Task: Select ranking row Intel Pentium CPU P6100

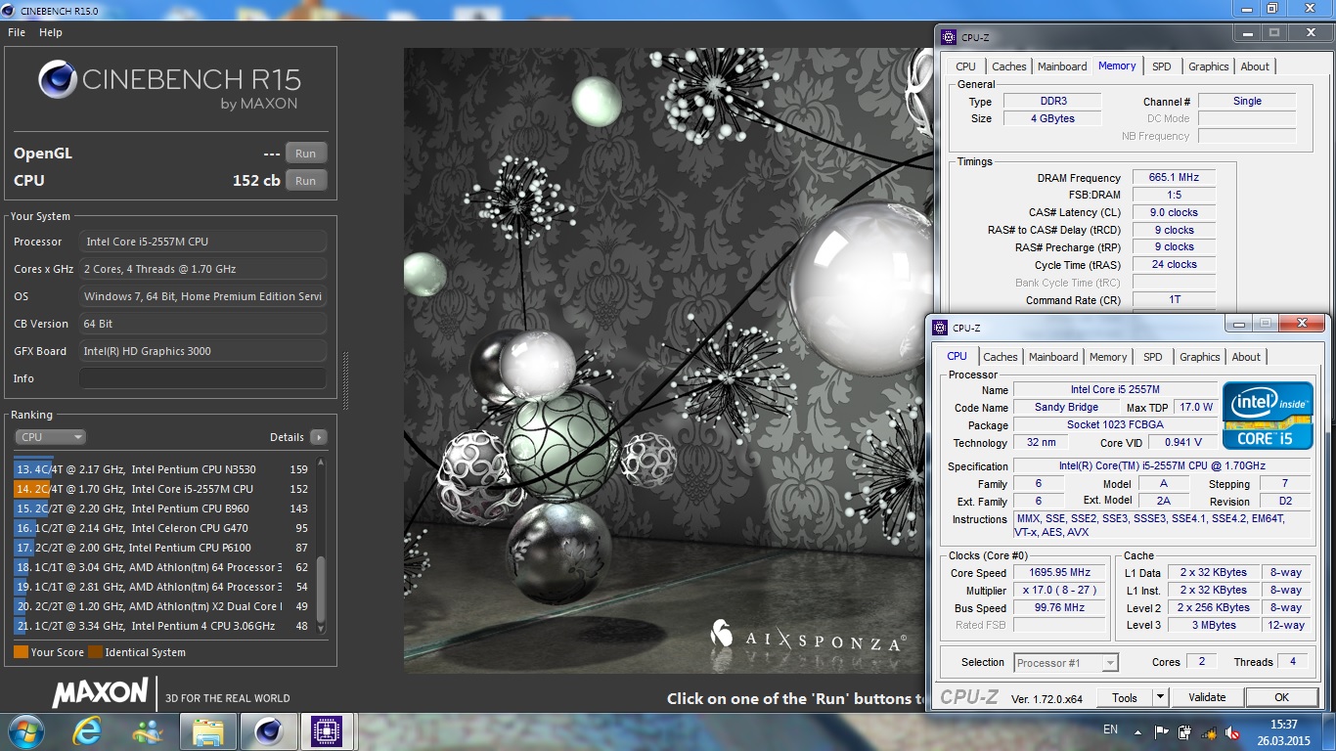Action: click(162, 548)
